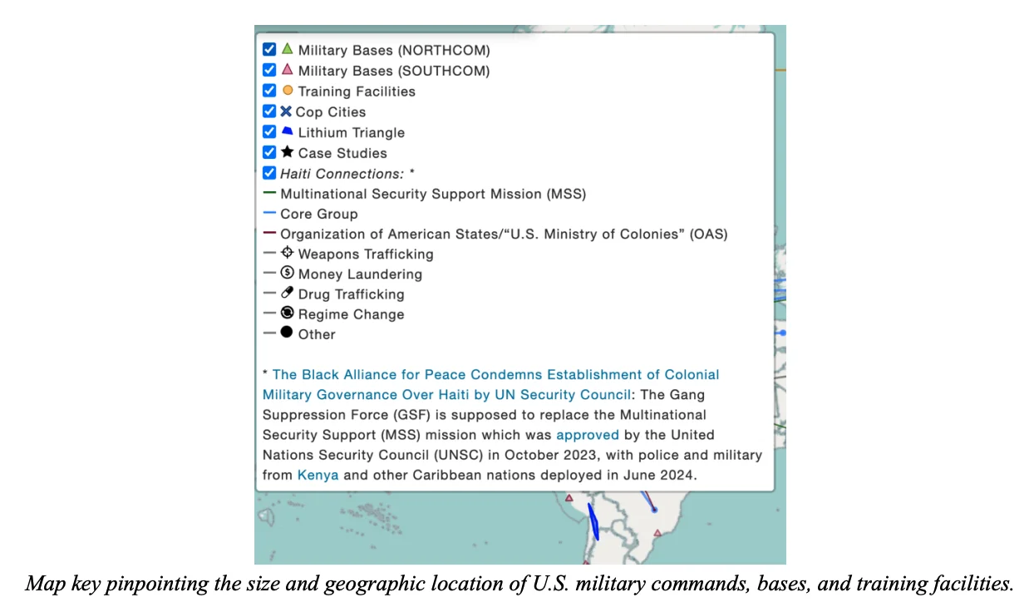Toggle the Training Facilities checkbox
This screenshot has height=612, width=1029.
pyautogui.click(x=269, y=91)
